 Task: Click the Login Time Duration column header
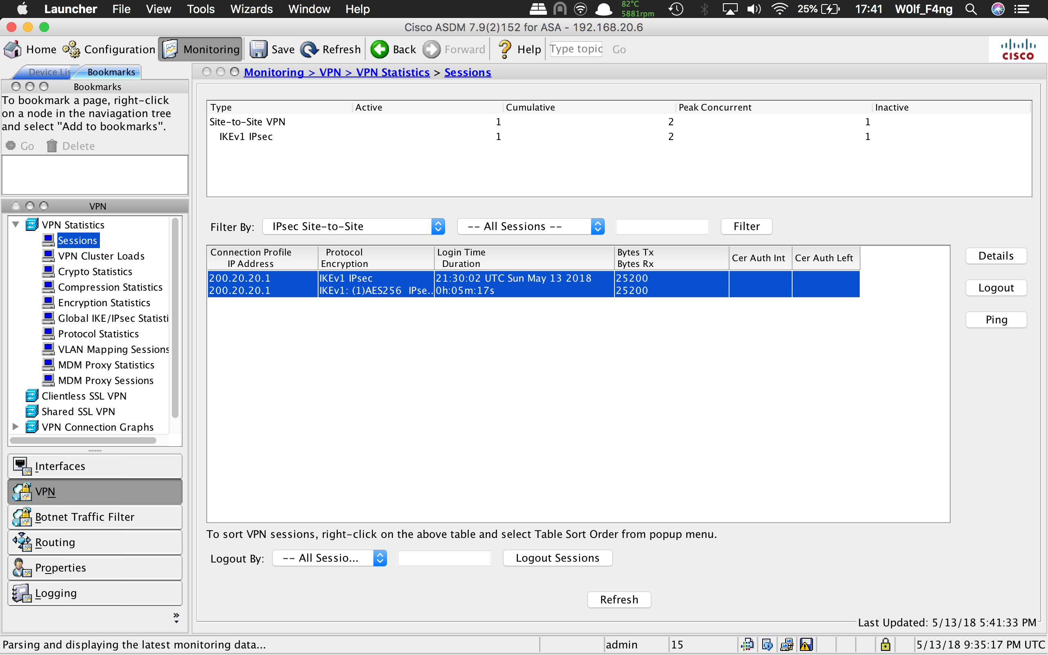[524, 258]
